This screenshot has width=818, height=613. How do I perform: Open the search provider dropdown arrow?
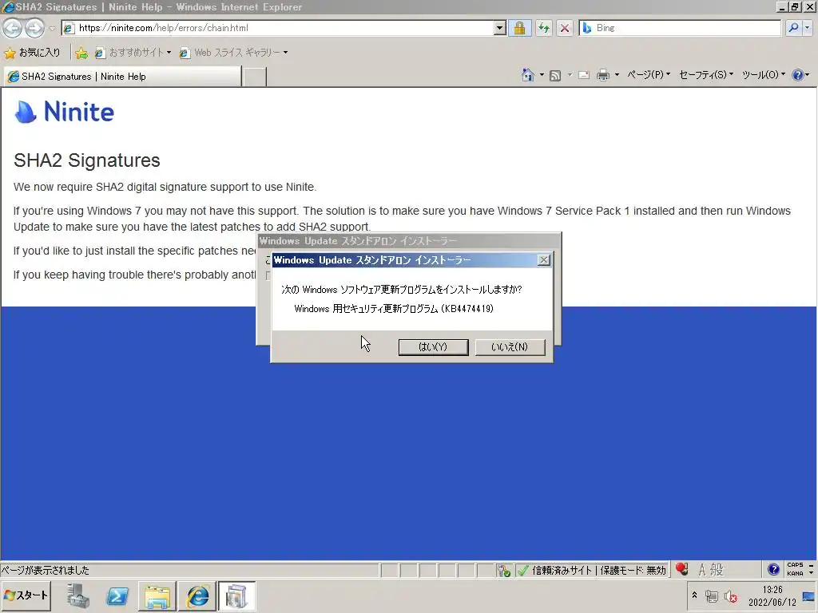(x=808, y=28)
